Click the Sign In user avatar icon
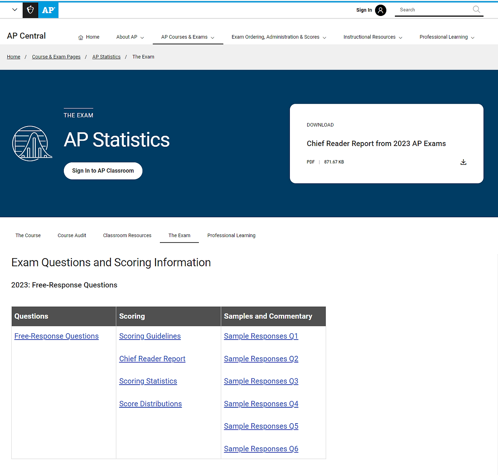Viewport: 498px width, 475px height. coord(381,10)
